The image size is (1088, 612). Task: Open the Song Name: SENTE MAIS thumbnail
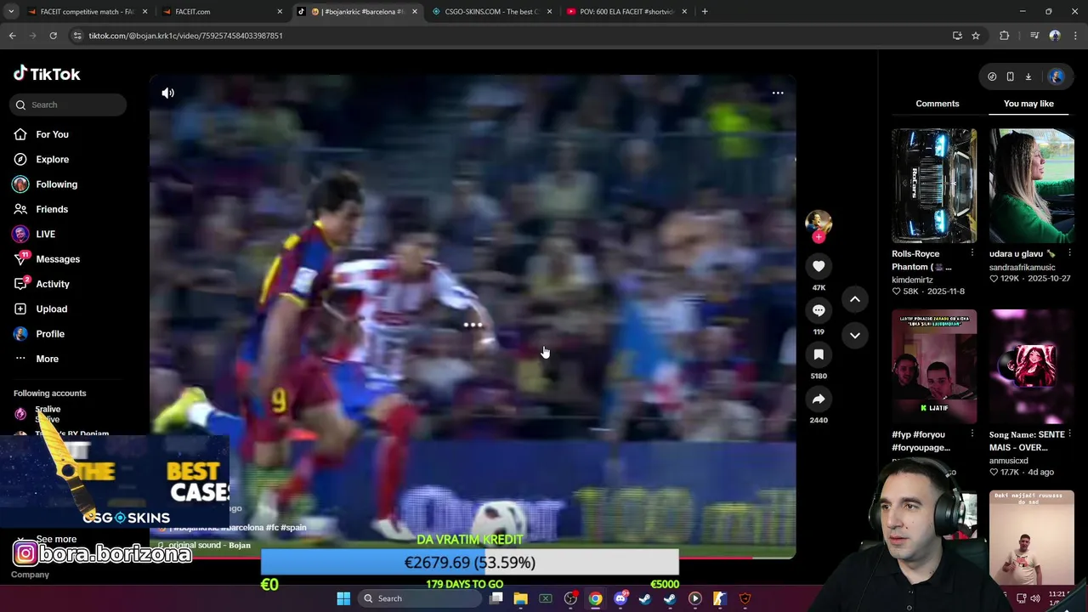pos(1031,367)
